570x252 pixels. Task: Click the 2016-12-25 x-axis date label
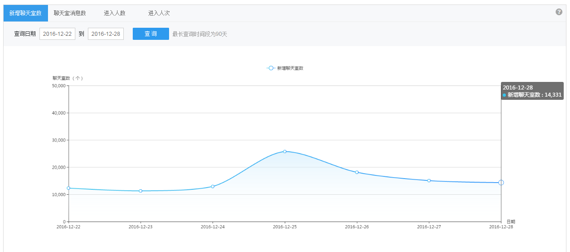point(285,227)
